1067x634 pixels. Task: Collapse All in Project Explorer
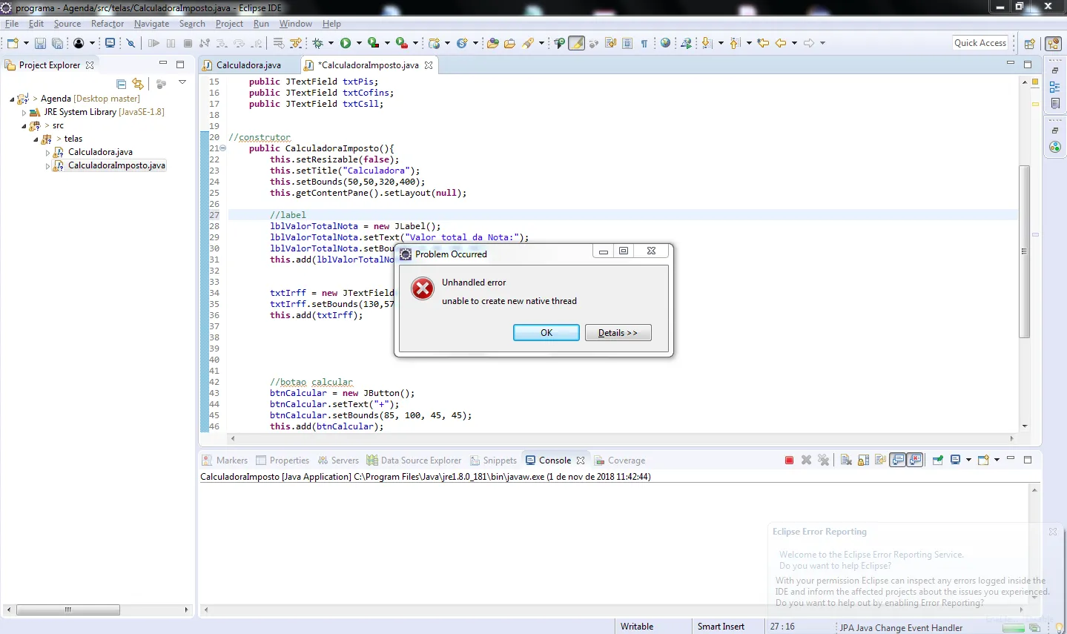[122, 84]
